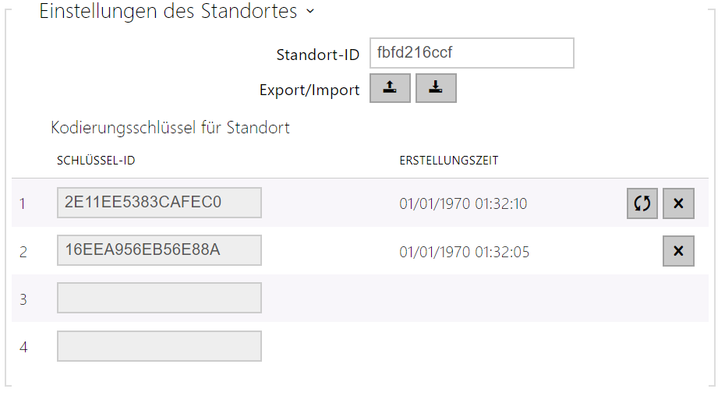
Task: Regenerate encryption key 1 with refresh icon
Action: tap(642, 203)
